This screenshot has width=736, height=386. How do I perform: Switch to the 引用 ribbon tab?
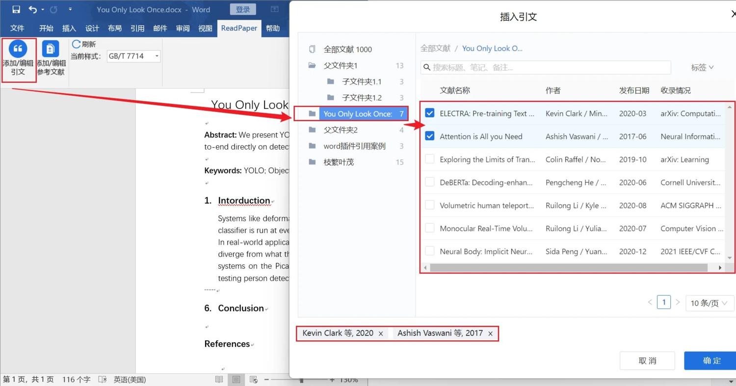137,28
